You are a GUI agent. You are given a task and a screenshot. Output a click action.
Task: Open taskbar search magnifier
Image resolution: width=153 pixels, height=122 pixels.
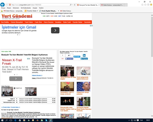tap(6, 120)
